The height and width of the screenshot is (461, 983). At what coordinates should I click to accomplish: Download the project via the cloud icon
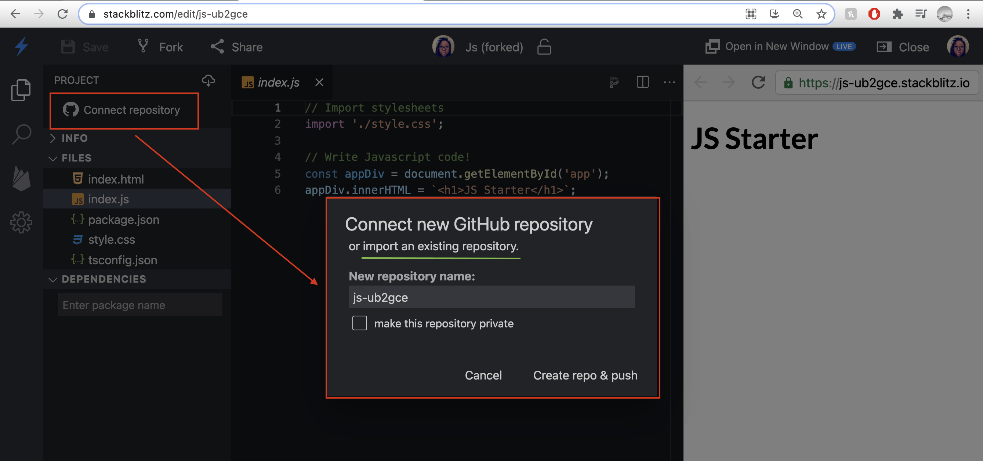[208, 80]
